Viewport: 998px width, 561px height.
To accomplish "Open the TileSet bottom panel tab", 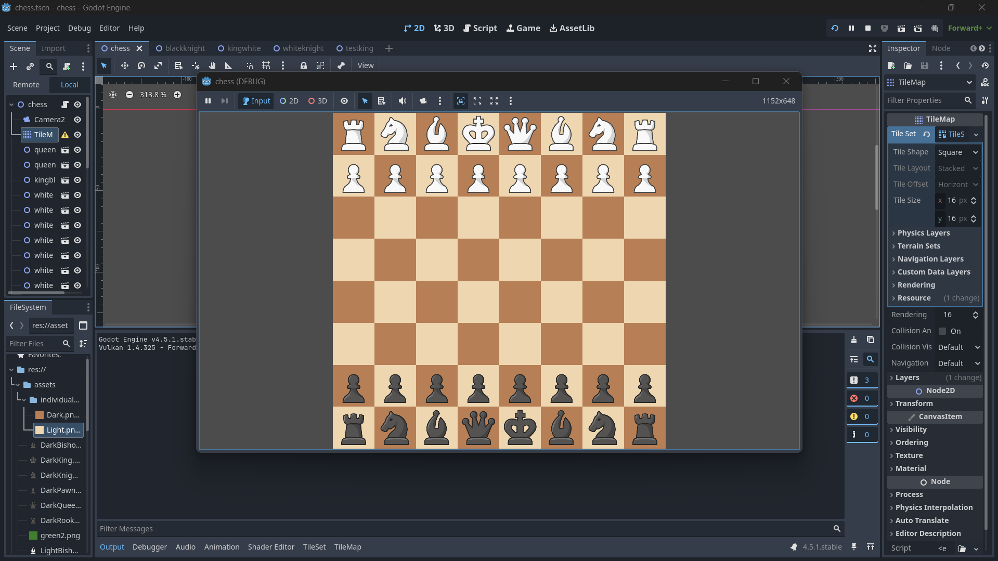I will (314, 547).
